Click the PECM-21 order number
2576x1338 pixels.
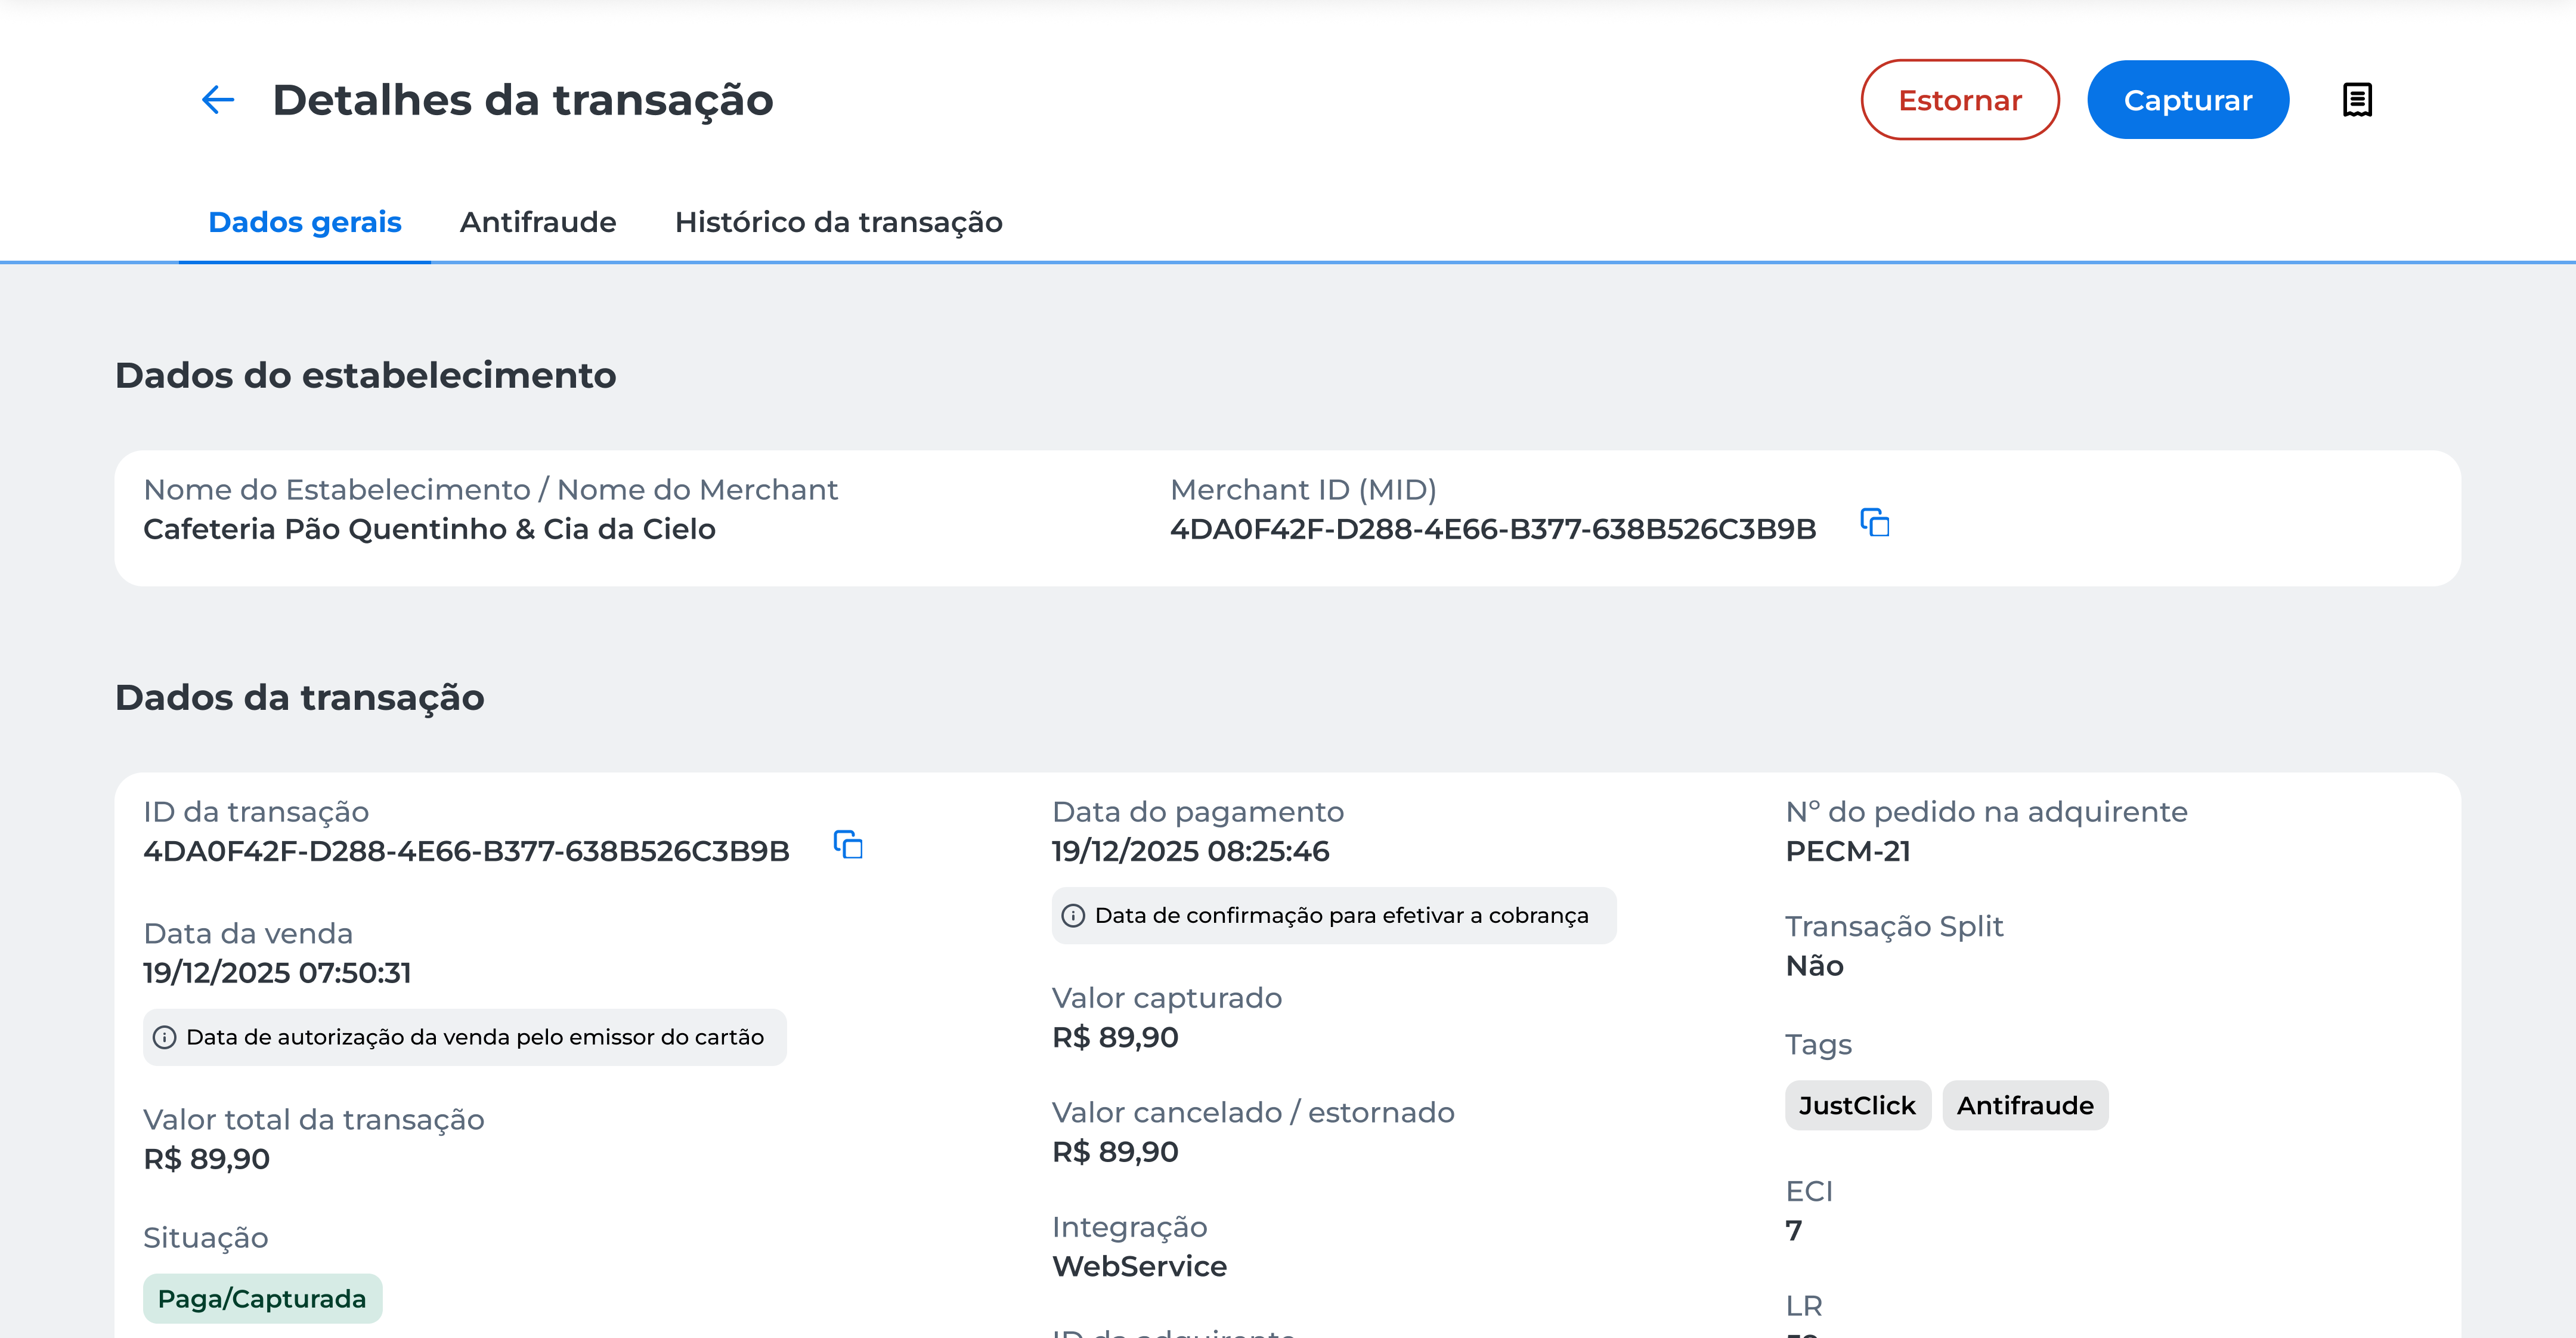(1847, 852)
